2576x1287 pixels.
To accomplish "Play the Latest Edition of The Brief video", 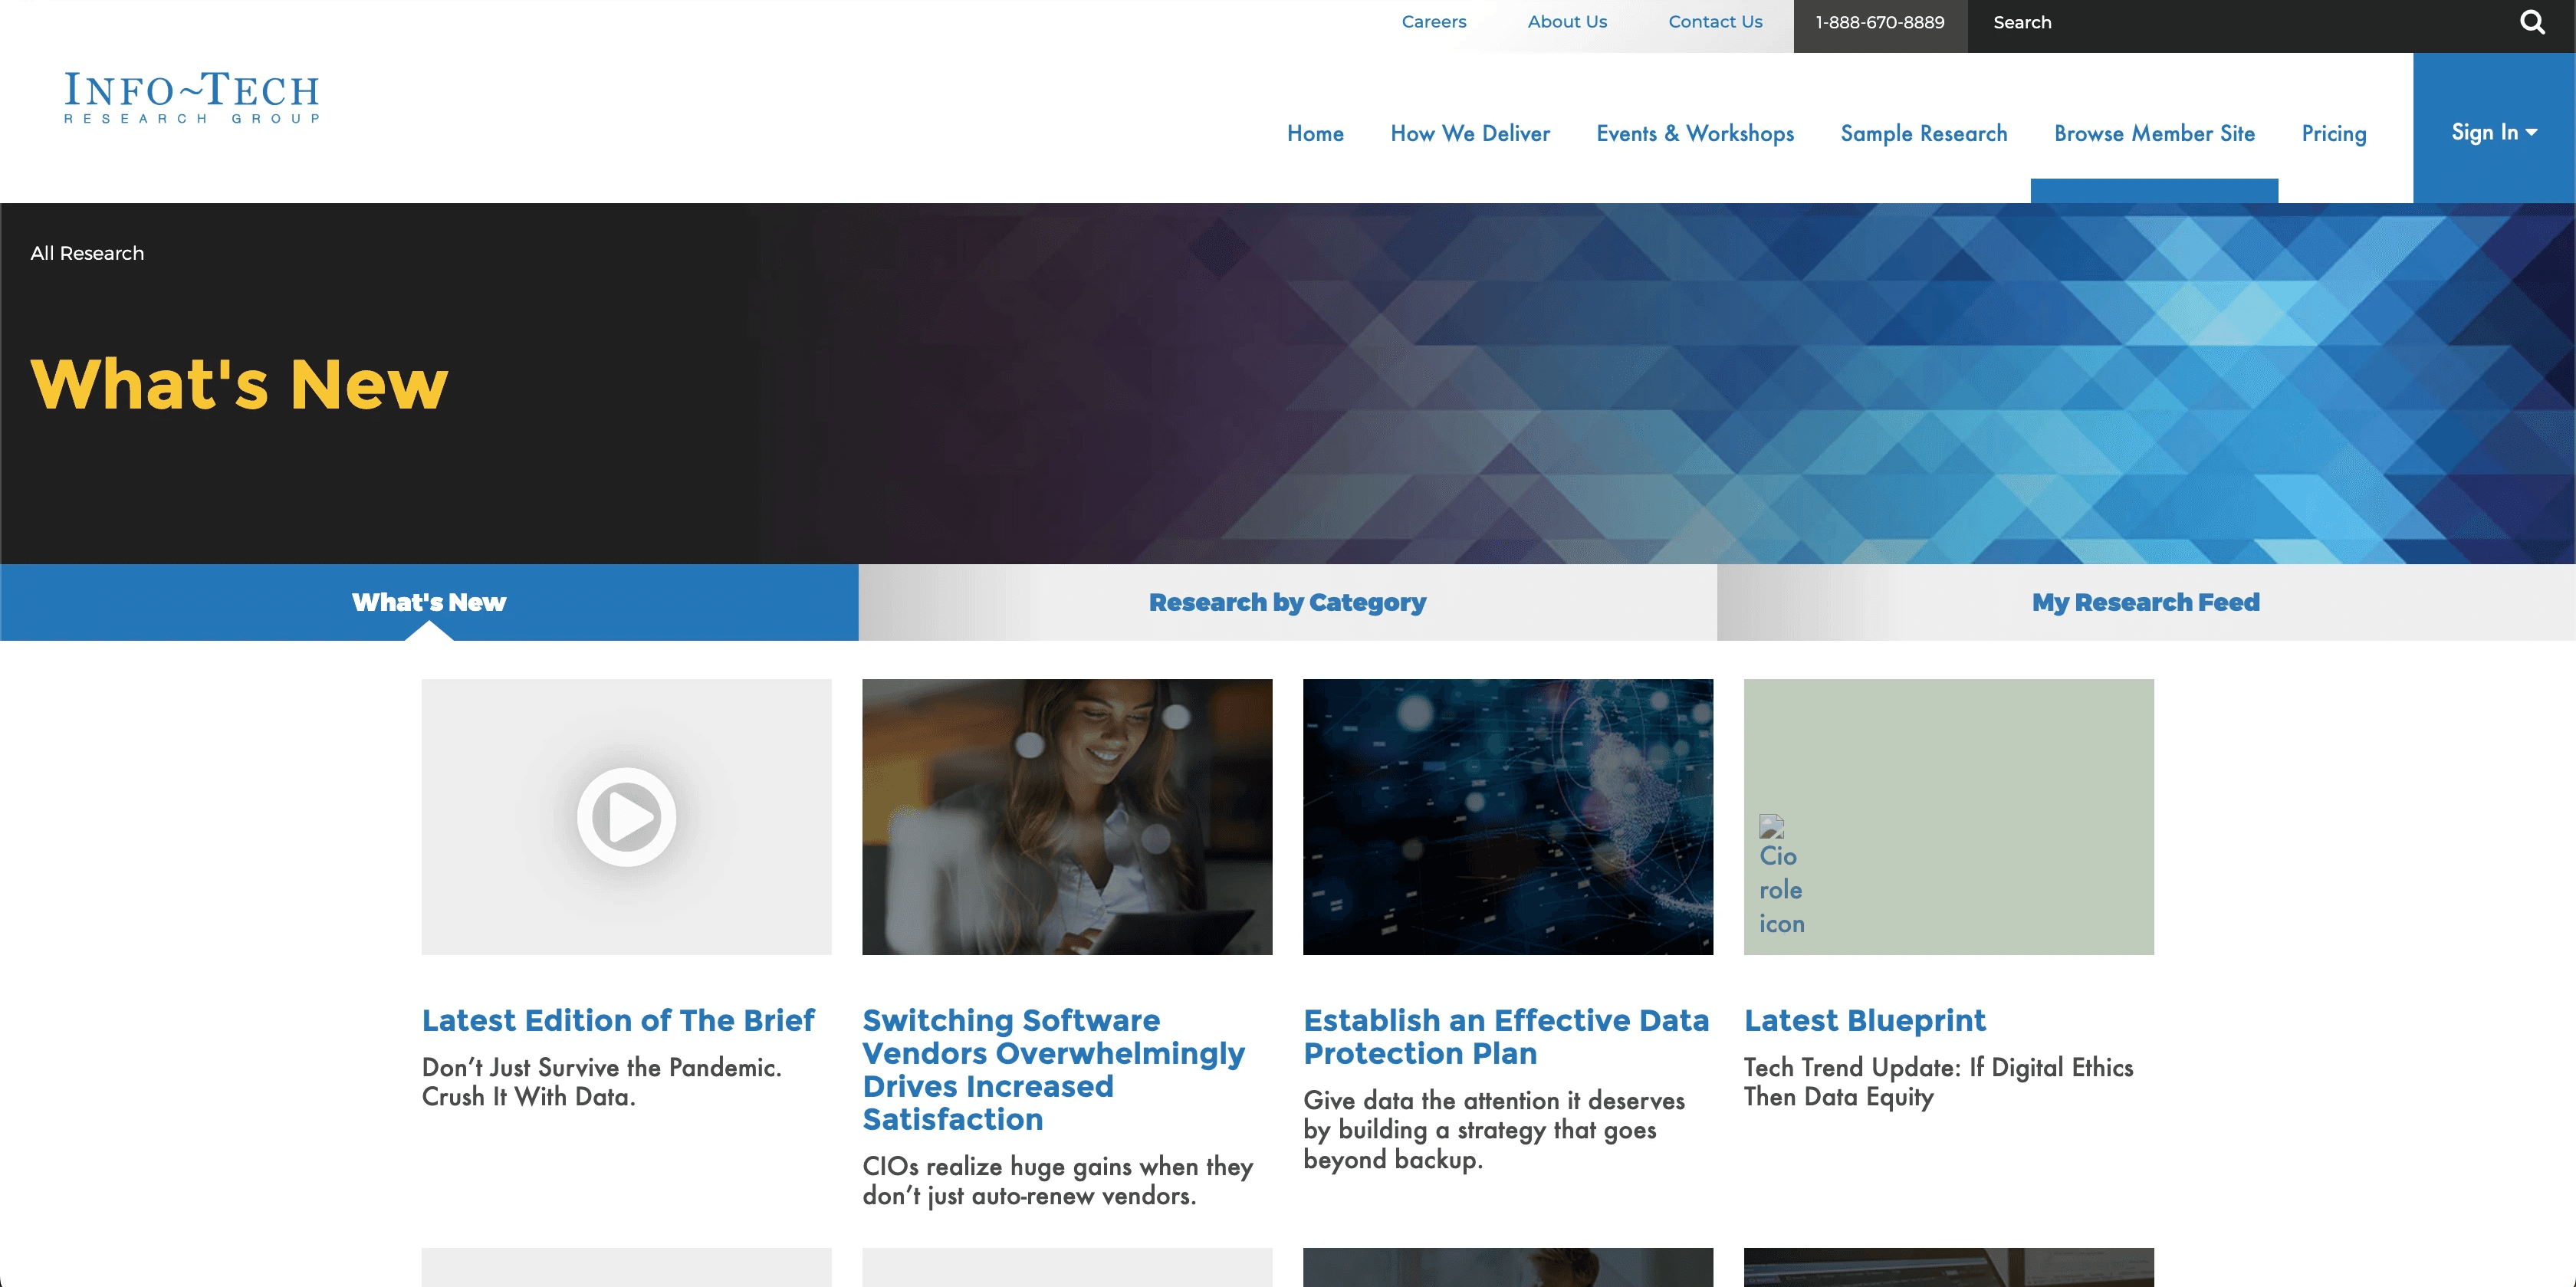I will [626, 817].
